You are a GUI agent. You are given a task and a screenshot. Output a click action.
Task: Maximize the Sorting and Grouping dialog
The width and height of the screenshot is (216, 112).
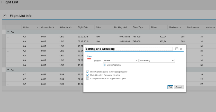[177, 49]
